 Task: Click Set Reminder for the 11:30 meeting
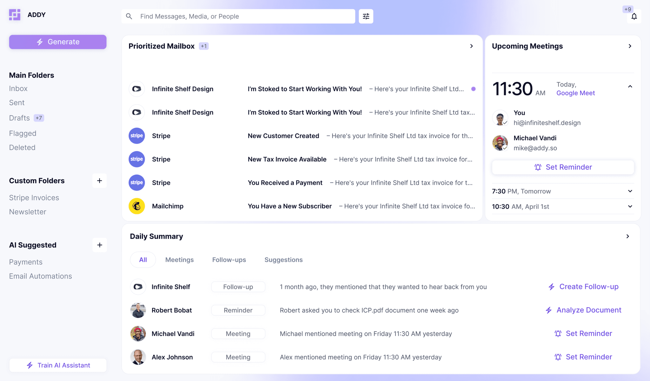coord(562,167)
